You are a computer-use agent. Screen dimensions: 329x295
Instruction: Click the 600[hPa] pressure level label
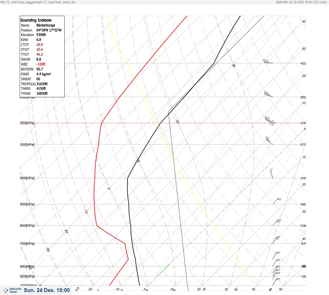click(x=27, y=226)
